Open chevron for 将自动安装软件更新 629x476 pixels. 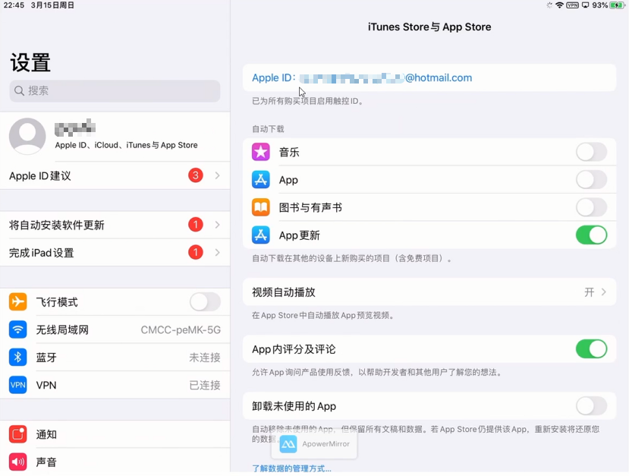218,225
